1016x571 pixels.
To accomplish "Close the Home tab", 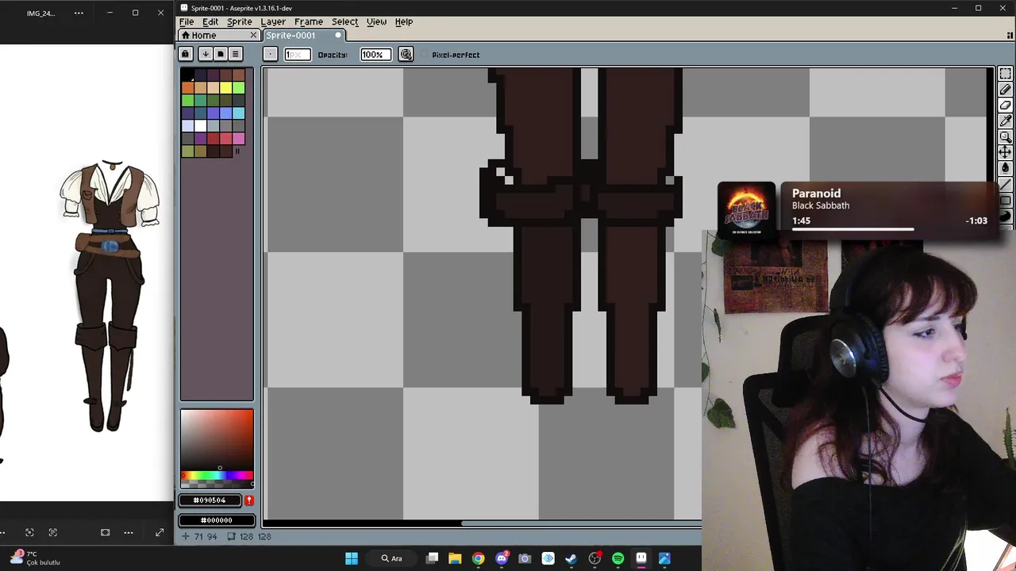I will (x=253, y=35).
